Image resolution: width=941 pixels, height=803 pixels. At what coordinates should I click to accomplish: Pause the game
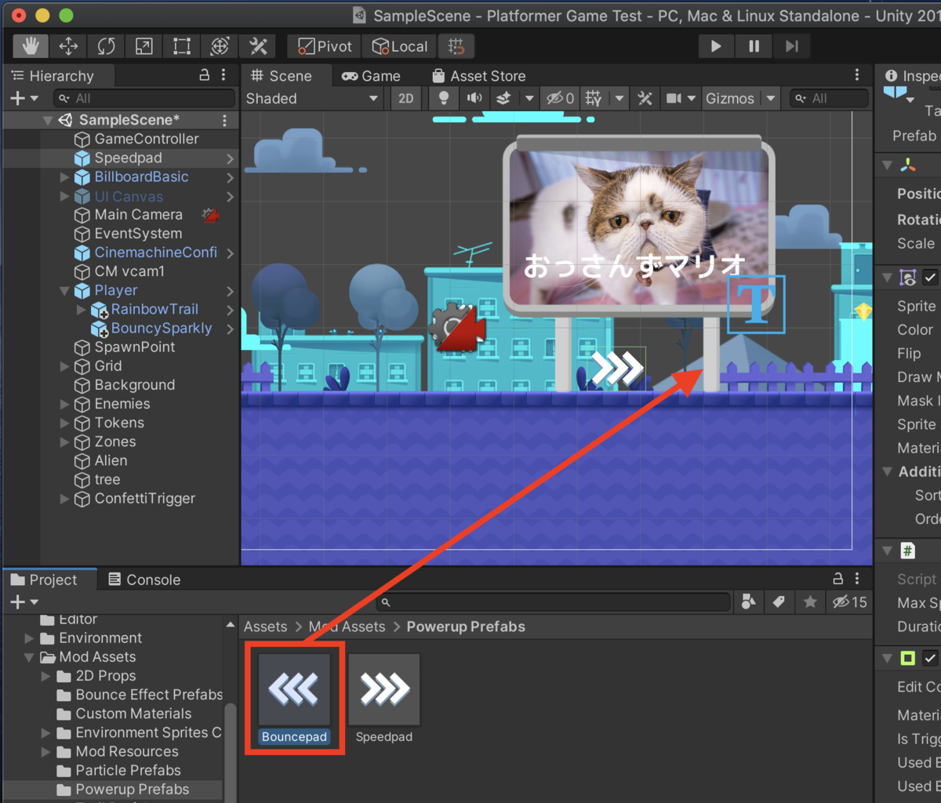(754, 47)
